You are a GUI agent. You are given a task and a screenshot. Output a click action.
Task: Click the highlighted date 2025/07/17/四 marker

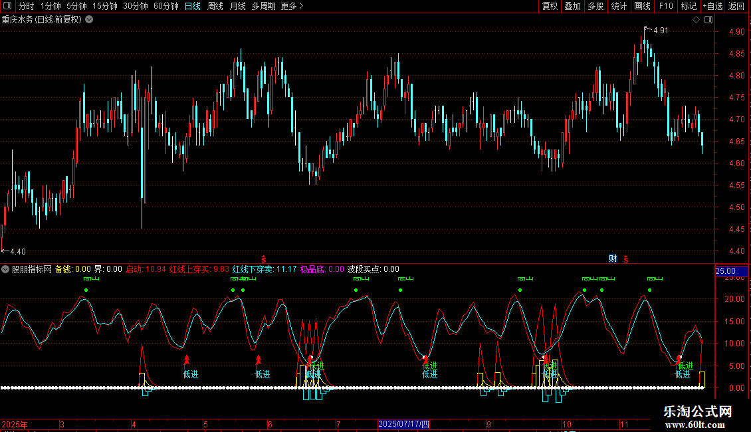click(x=404, y=424)
